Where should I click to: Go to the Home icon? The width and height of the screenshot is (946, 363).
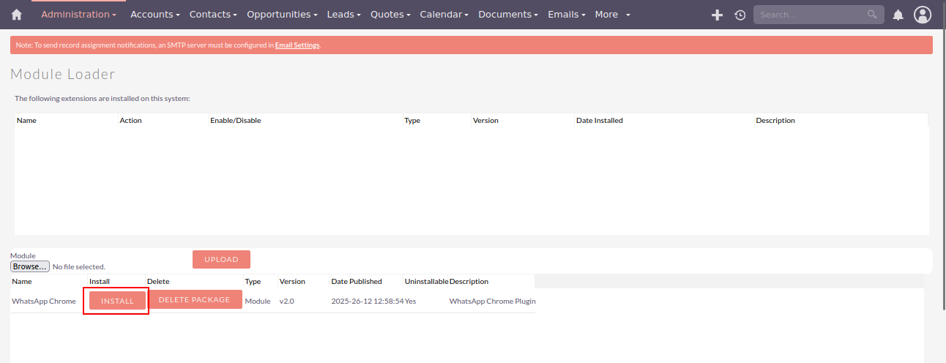(17, 15)
